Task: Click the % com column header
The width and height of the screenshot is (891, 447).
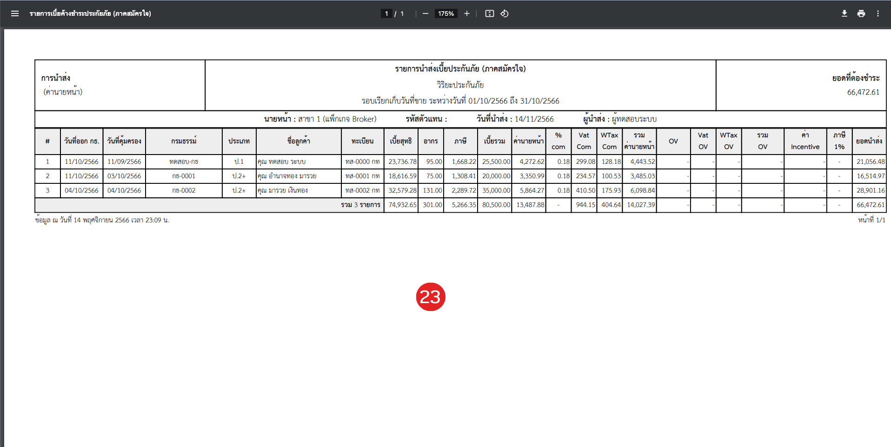Action: (558, 141)
